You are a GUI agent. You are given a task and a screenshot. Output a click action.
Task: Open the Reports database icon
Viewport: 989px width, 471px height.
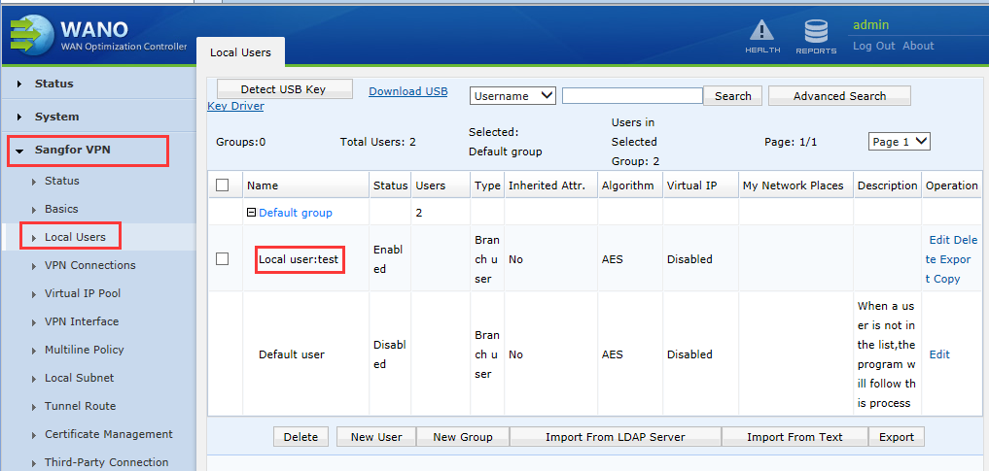point(815,32)
